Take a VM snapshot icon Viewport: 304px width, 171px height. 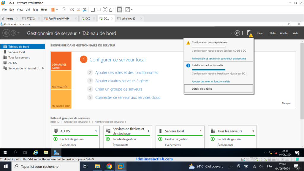[72, 9]
